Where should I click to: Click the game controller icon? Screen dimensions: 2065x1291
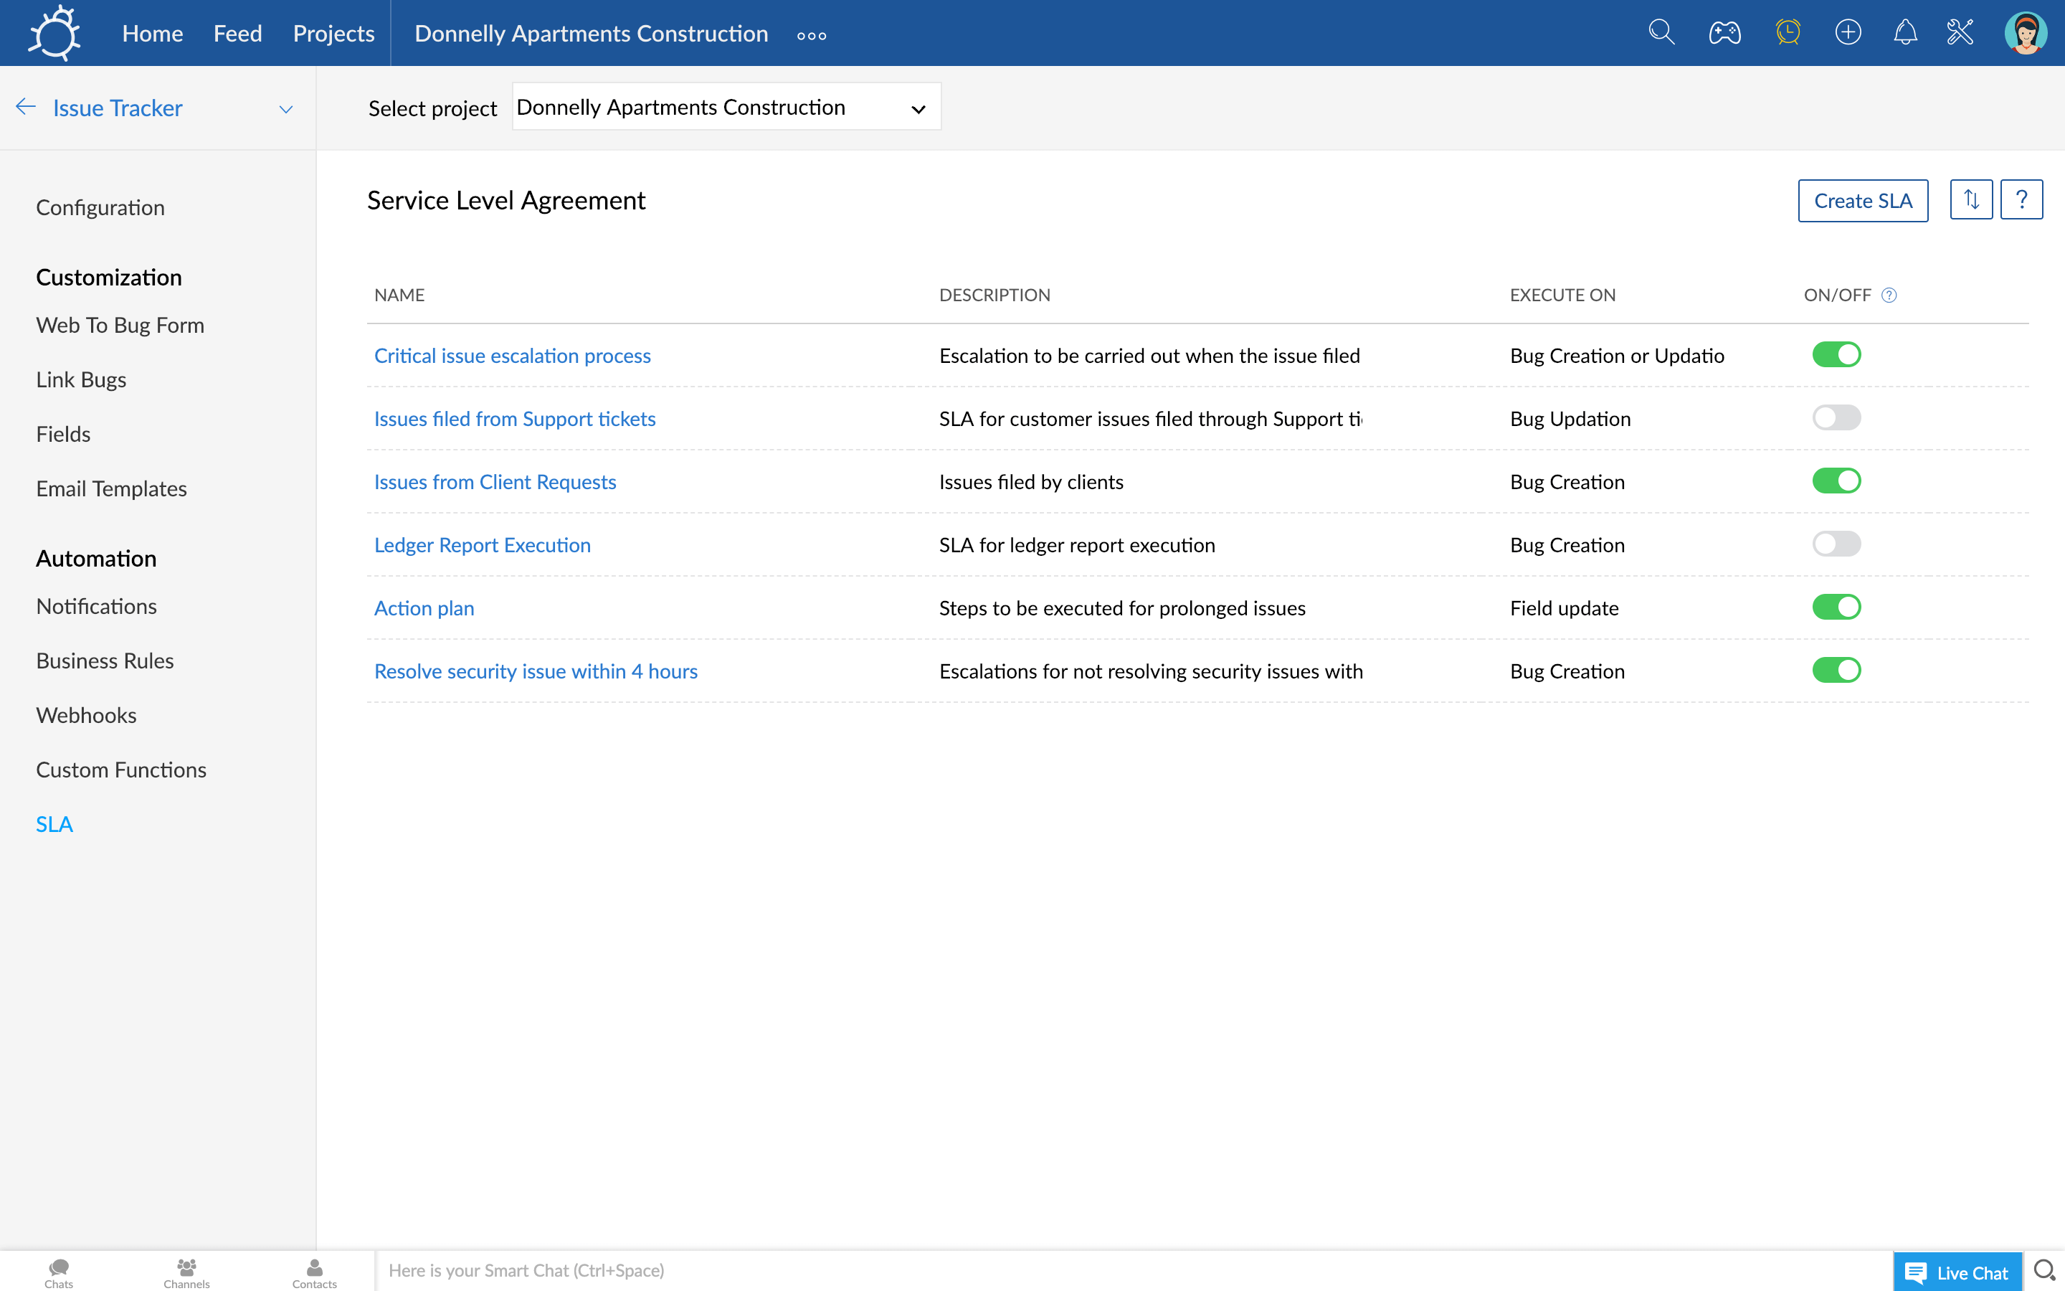tap(1724, 32)
